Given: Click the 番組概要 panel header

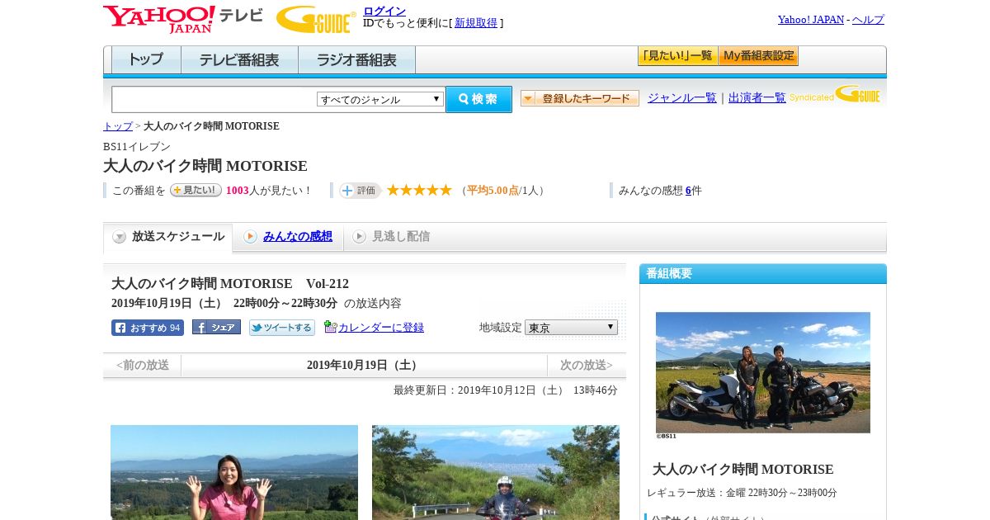Looking at the screenshot, I should [x=763, y=274].
